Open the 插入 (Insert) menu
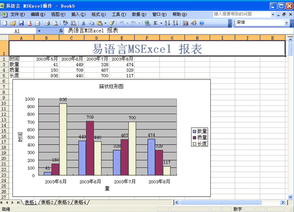This screenshot has height=212, width=294. 78,14
